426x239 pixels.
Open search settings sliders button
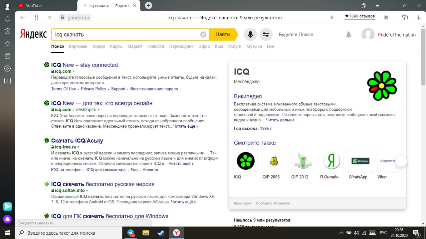[266, 35]
